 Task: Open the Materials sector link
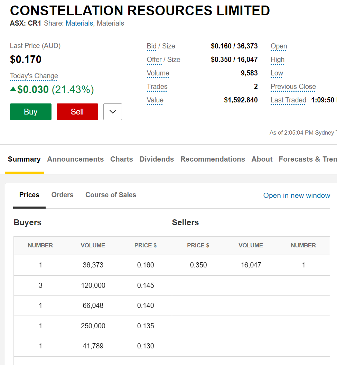[79, 23]
